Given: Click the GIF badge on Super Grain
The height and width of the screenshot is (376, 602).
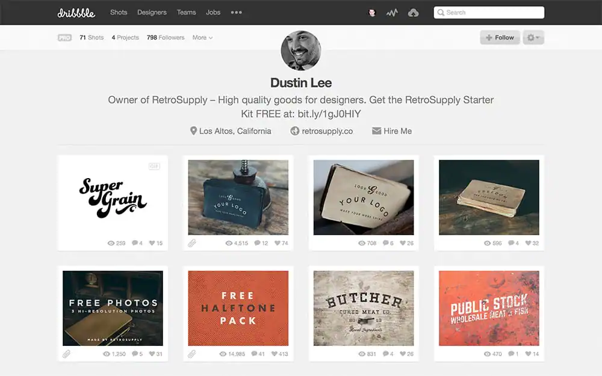Looking at the screenshot, I should click(x=154, y=166).
